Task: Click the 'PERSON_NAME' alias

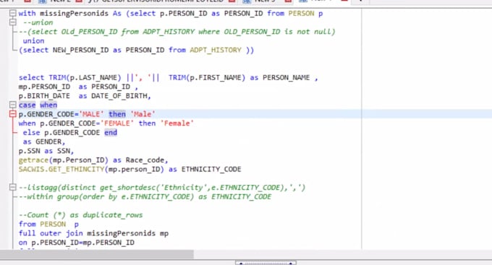Action: tap(287, 77)
